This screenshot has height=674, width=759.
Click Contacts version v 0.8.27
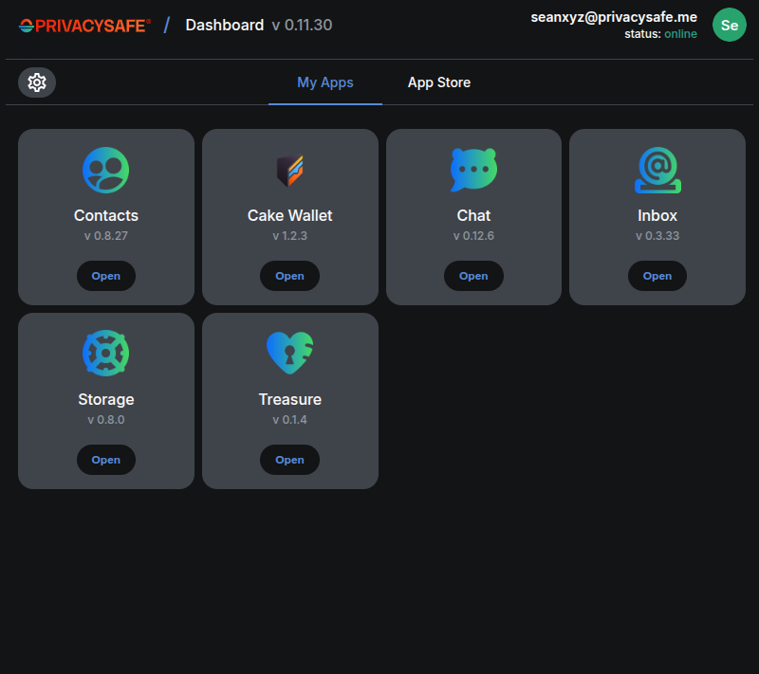tap(106, 236)
